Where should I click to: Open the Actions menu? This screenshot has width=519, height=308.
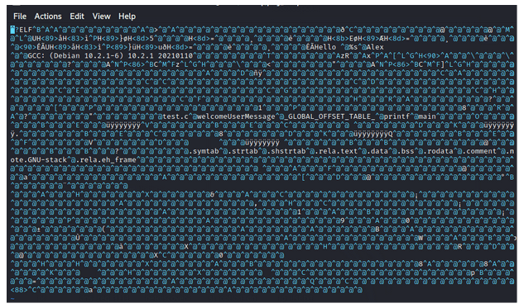coord(48,17)
